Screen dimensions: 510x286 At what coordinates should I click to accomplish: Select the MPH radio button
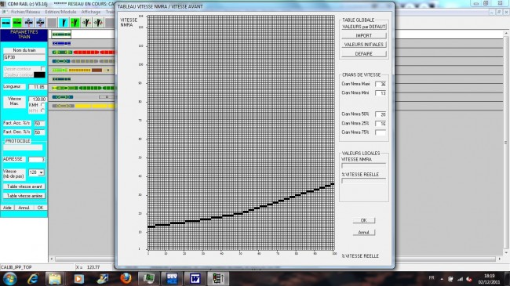coord(42,110)
